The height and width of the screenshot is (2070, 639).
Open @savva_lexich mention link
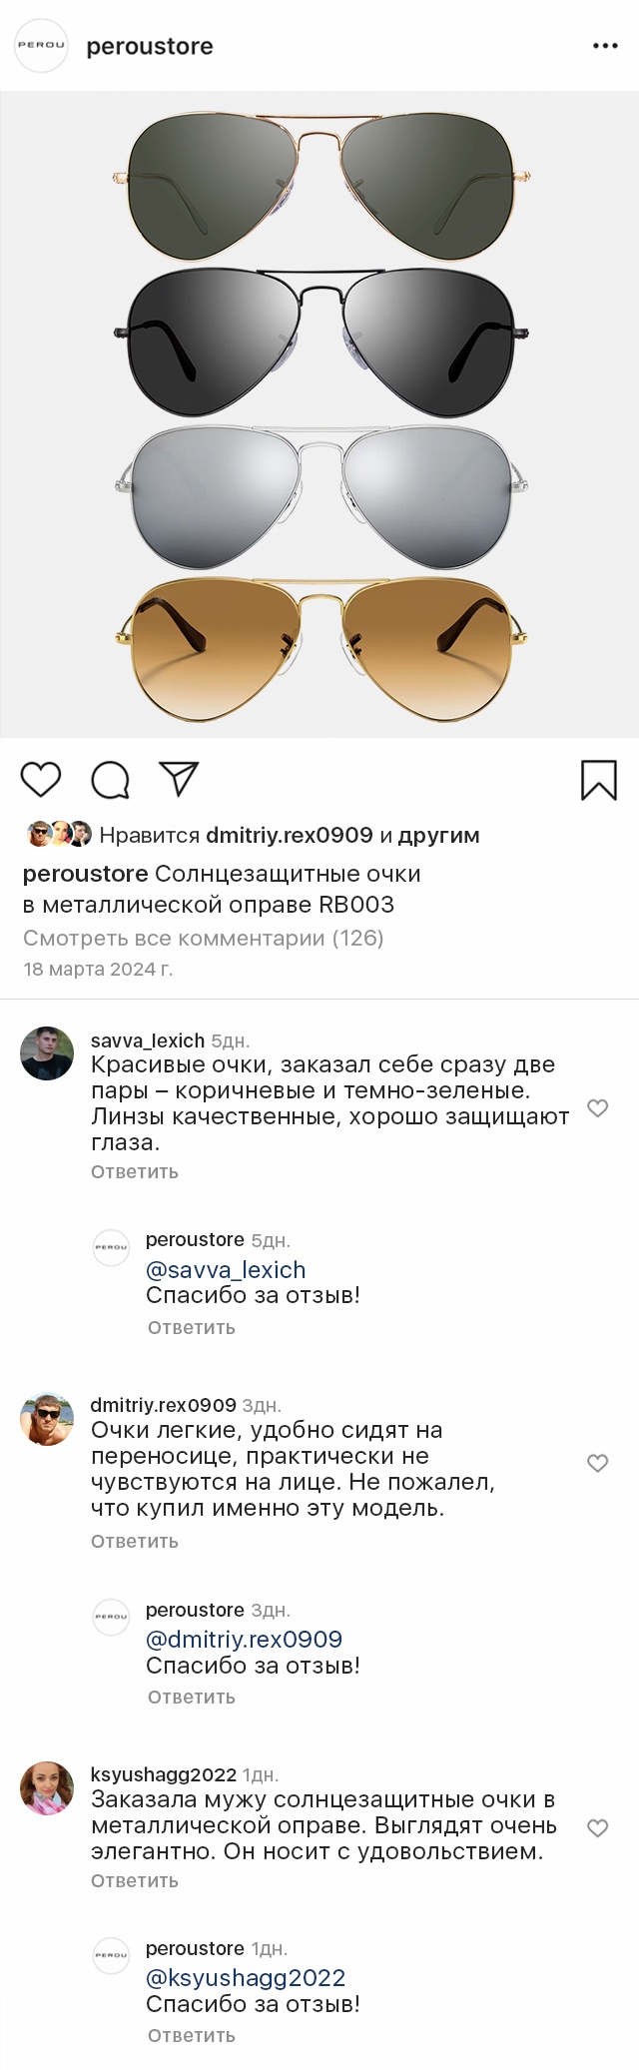[x=226, y=1269]
